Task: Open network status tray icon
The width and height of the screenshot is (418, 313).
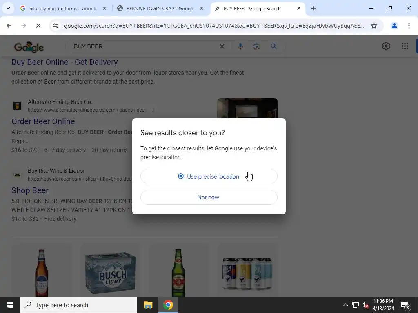Action: 356,305
